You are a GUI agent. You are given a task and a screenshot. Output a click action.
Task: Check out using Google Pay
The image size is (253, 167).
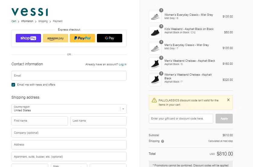[110, 38]
